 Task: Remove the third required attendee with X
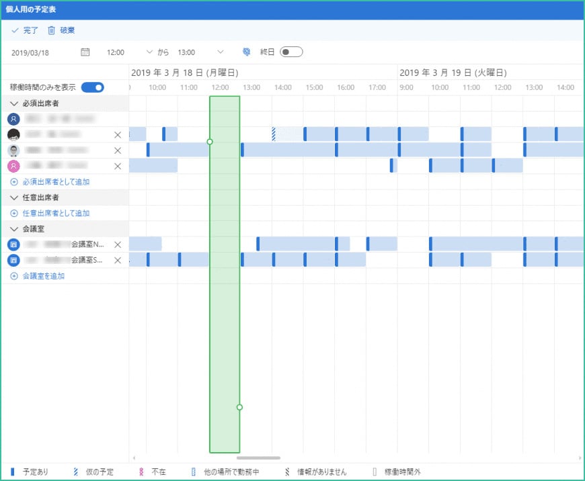(x=118, y=150)
